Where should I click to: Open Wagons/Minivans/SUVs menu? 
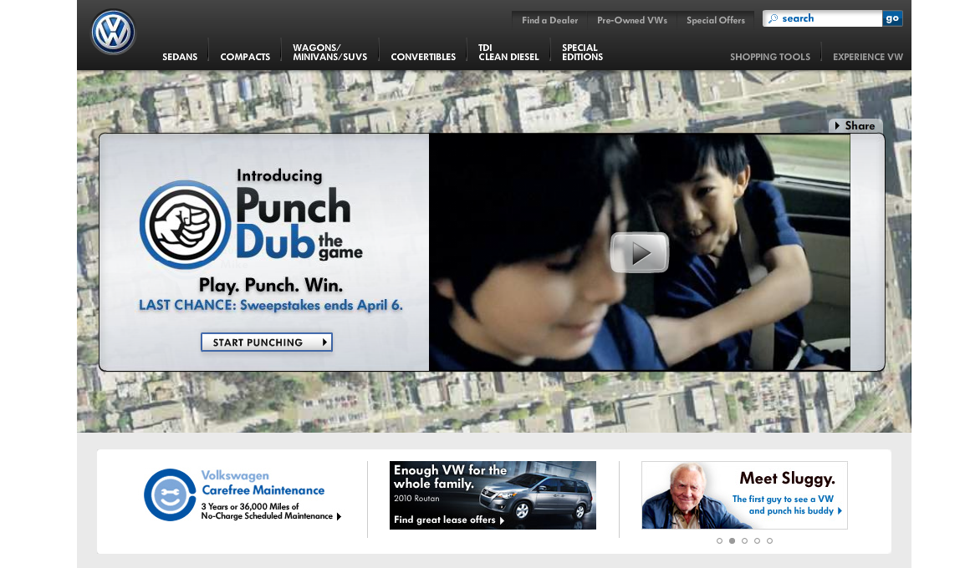[329, 53]
